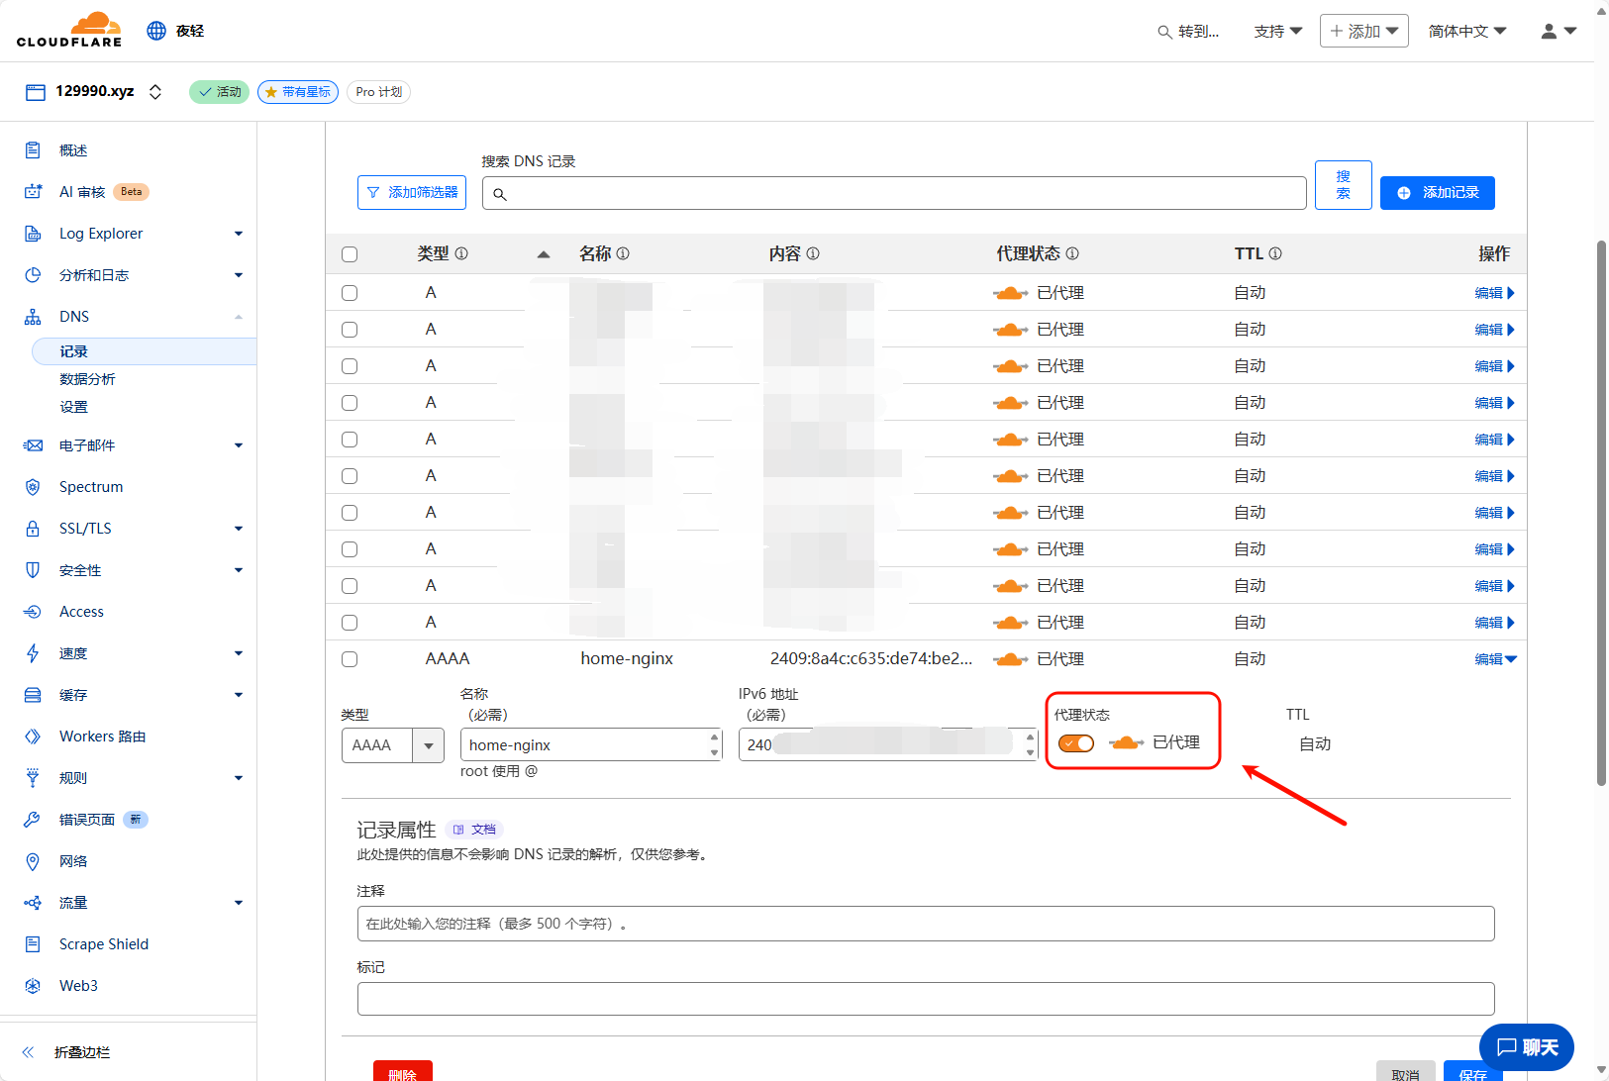This screenshot has width=1609, height=1081.
Task: Click the red 删除 button
Action: tap(402, 1072)
